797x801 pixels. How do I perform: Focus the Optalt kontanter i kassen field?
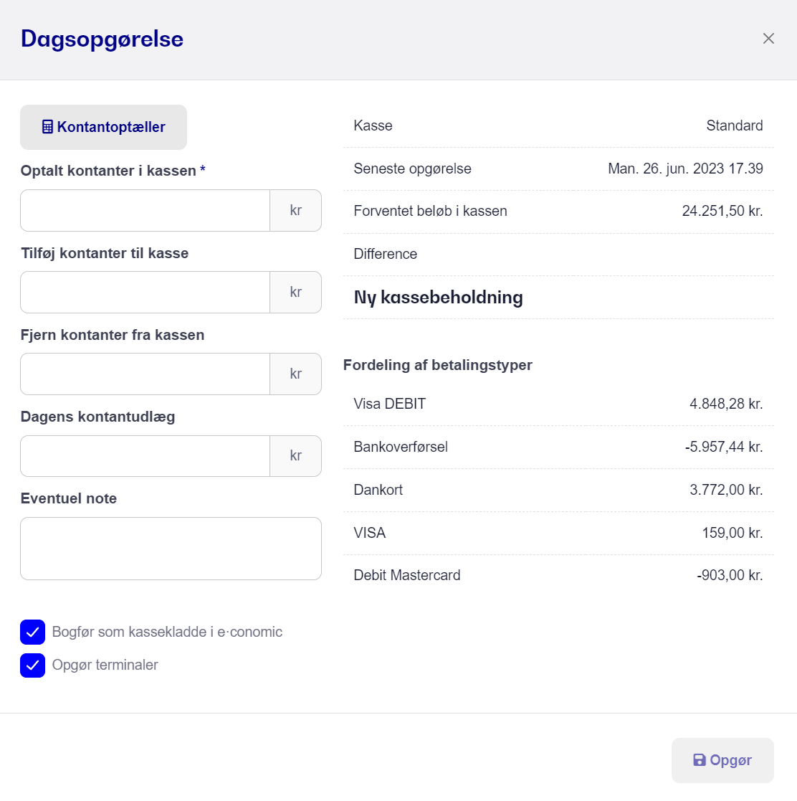pos(145,210)
